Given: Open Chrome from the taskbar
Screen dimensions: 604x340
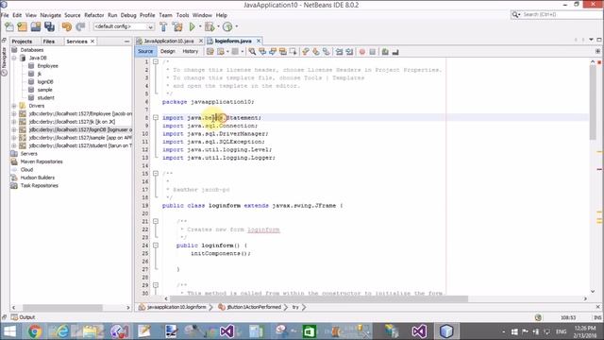Looking at the screenshot, I should point(35,331).
